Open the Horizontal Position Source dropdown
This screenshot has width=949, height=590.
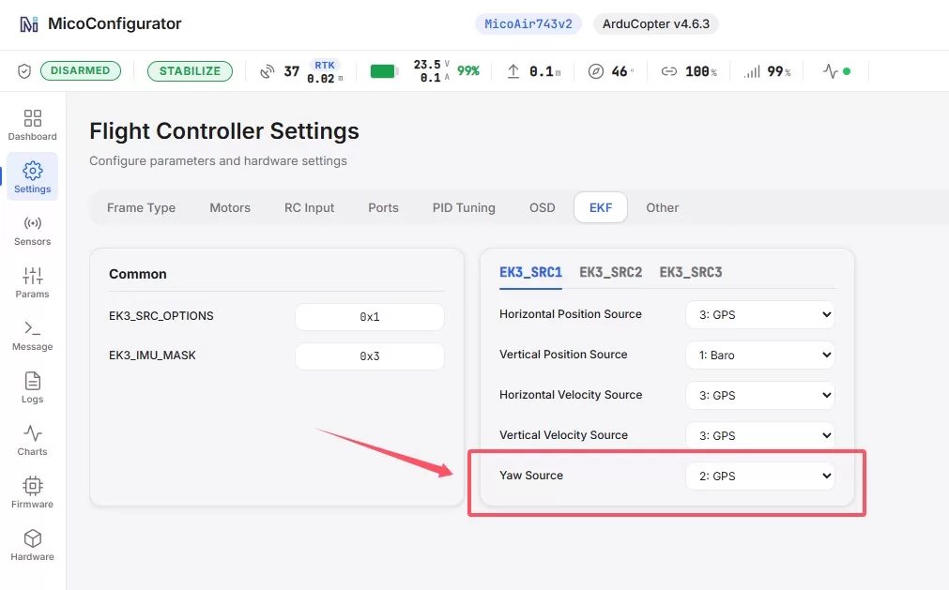[760, 315]
